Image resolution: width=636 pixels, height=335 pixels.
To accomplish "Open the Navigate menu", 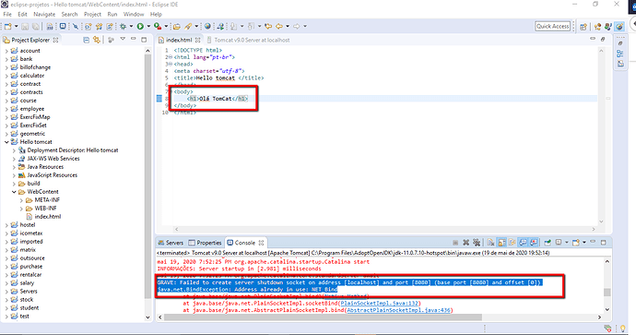I will tap(44, 14).
